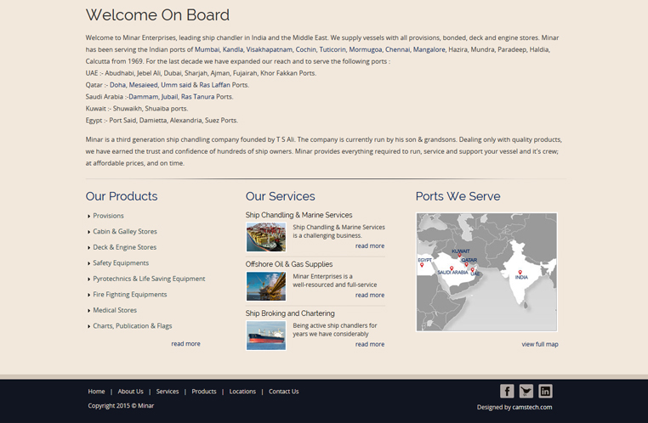
Task: Open the Umm said port link
Action: click(176, 85)
